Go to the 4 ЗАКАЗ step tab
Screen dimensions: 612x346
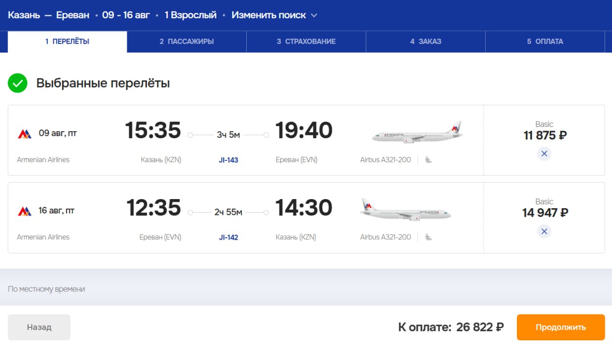coord(426,42)
